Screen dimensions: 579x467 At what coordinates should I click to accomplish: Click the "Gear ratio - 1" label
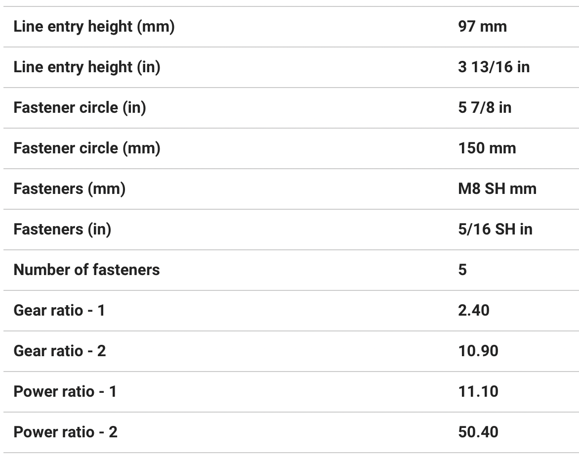pyautogui.click(x=59, y=311)
